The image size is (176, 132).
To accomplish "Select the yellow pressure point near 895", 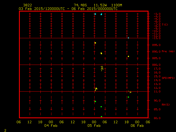I will 95,43.
